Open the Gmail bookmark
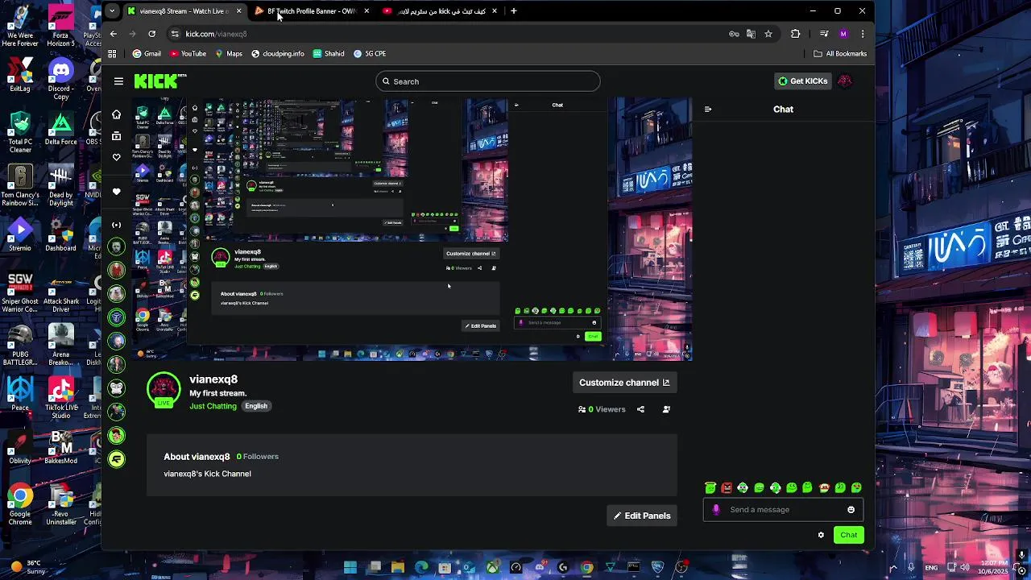This screenshot has width=1031, height=580. tap(147, 54)
